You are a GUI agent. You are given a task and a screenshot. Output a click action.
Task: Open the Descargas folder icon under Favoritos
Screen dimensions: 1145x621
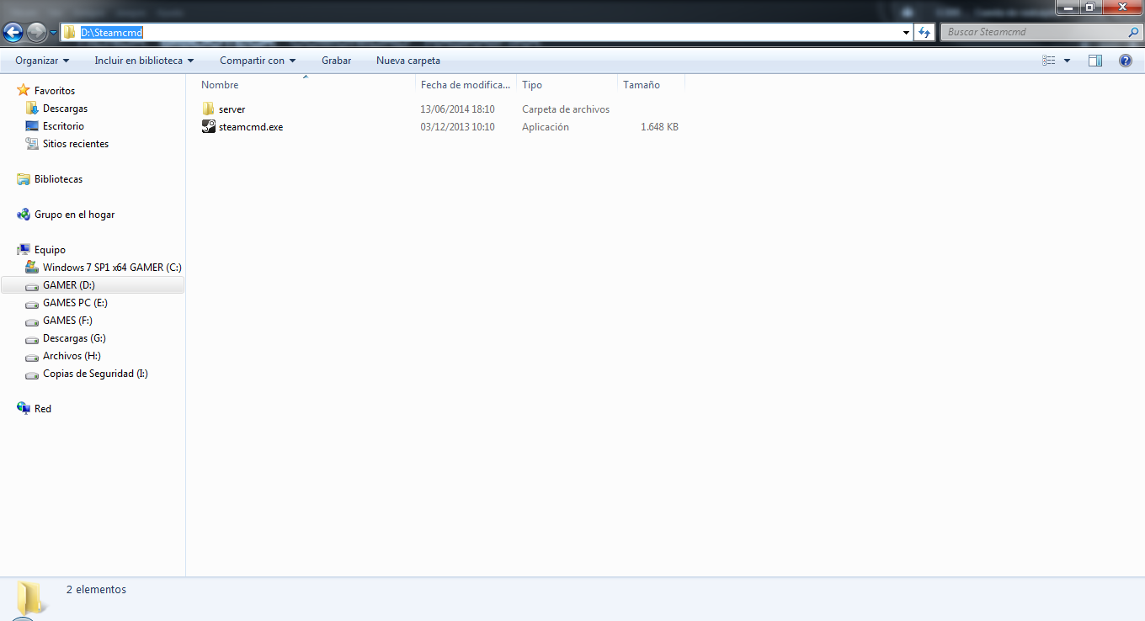click(32, 109)
